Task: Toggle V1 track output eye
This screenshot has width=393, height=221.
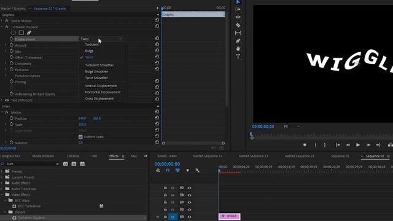Action: pyautogui.click(x=189, y=217)
